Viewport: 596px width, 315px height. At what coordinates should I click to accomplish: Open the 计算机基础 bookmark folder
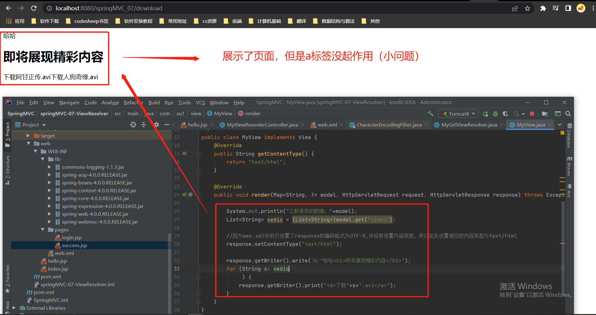(x=265, y=21)
